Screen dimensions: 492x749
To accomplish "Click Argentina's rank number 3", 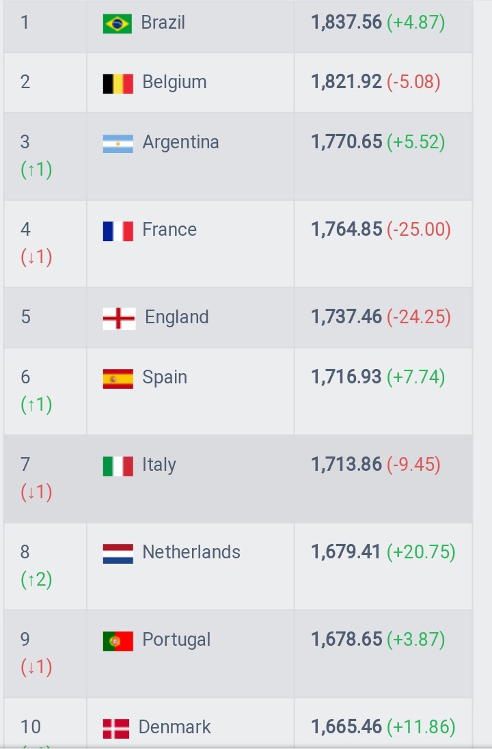I will coord(25,142).
